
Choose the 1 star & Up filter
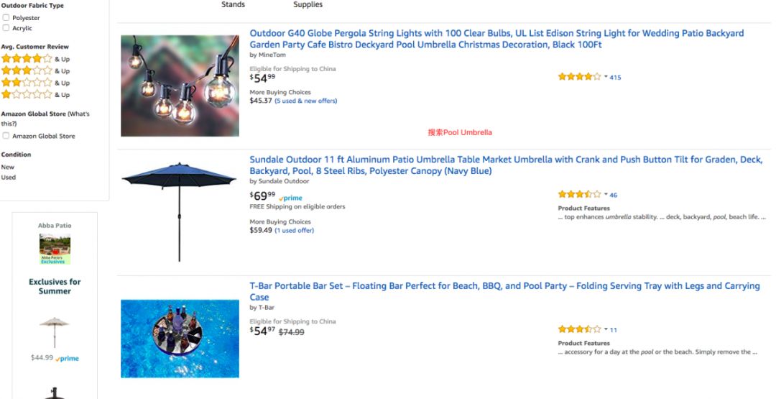coord(27,94)
